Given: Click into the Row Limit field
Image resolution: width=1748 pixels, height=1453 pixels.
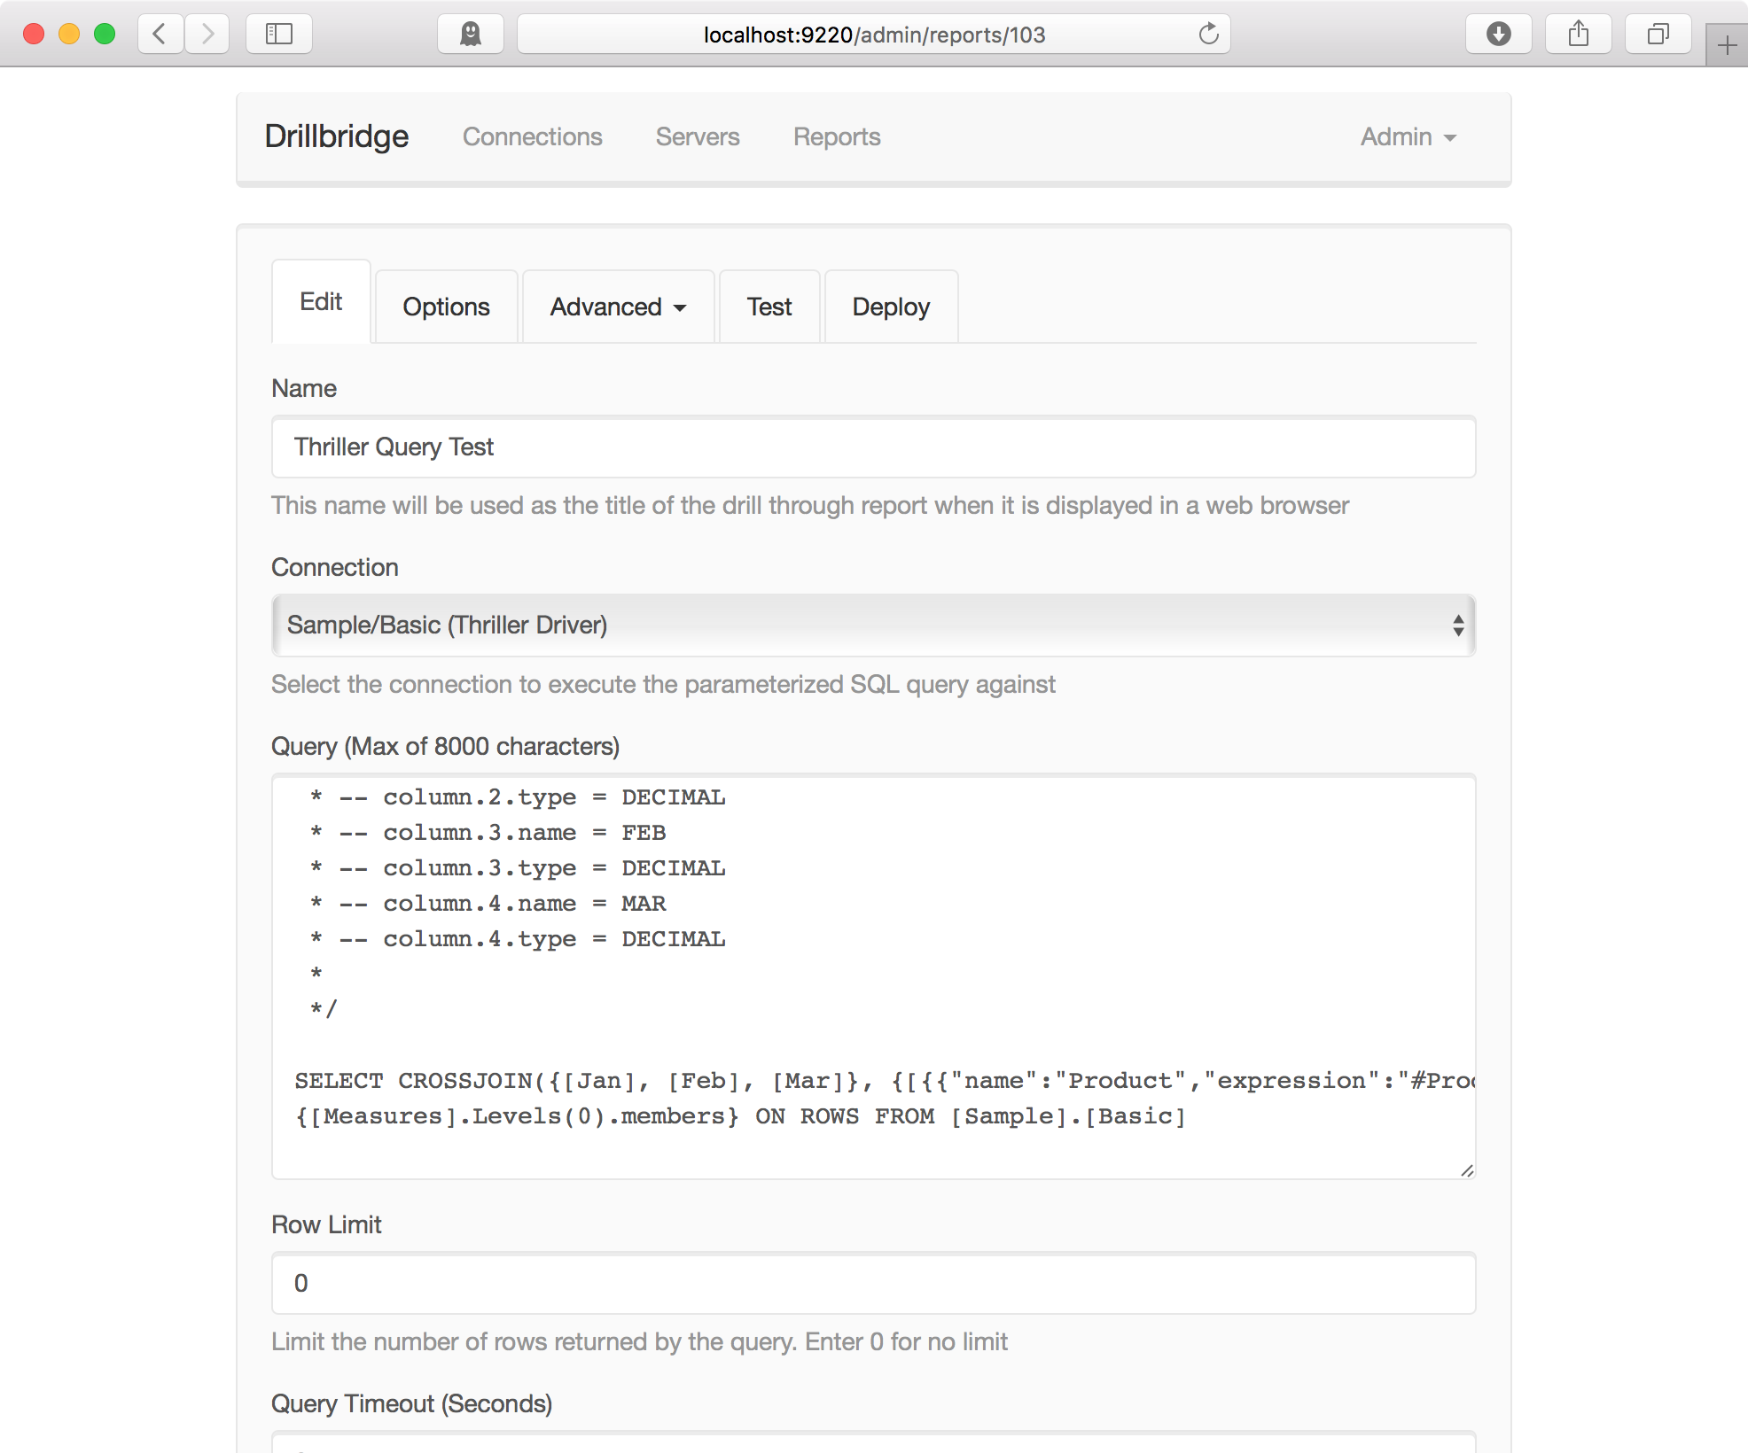Looking at the screenshot, I should coord(873,1283).
